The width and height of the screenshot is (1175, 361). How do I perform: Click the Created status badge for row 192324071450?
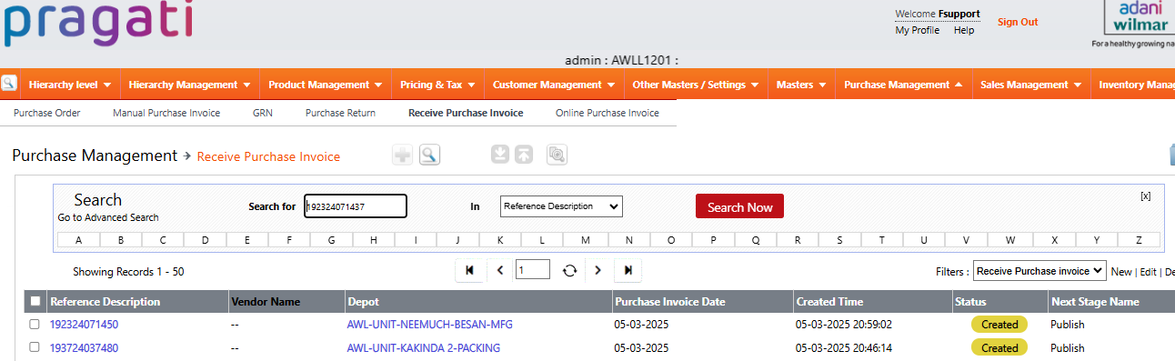pos(999,325)
